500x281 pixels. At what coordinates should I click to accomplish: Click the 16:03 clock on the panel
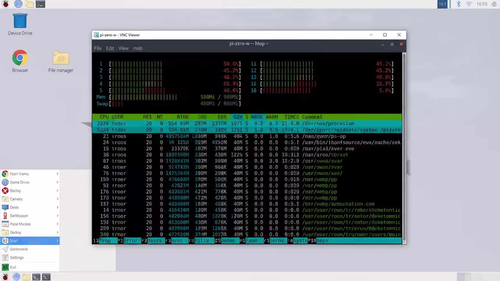point(482,4)
